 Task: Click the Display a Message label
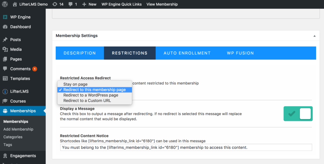(77, 109)
